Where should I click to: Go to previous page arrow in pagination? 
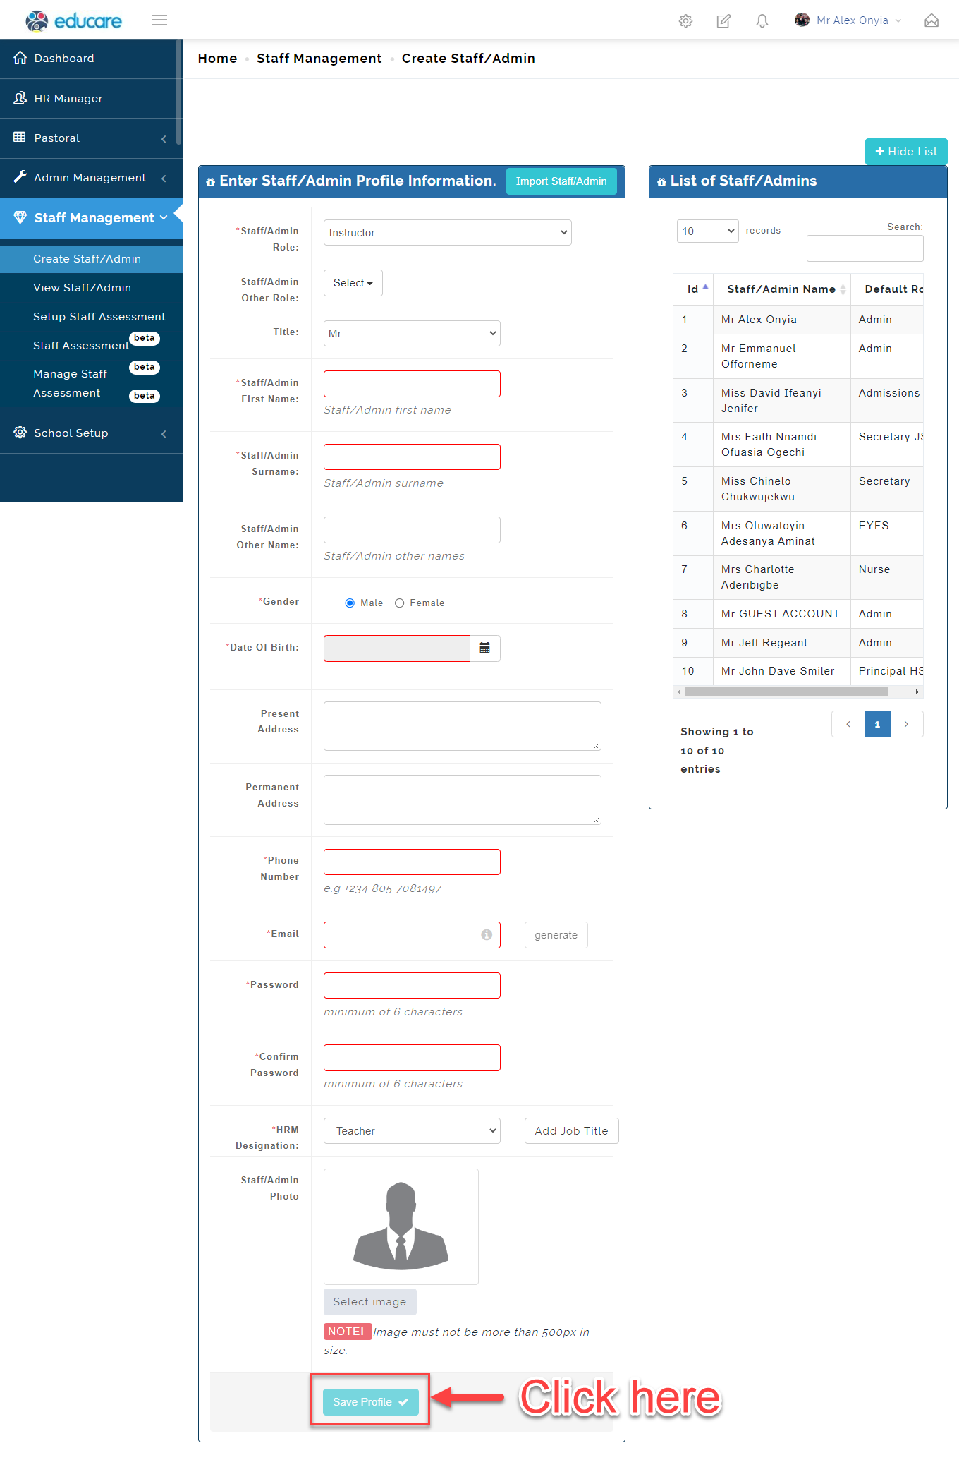(x=848, y=724)
